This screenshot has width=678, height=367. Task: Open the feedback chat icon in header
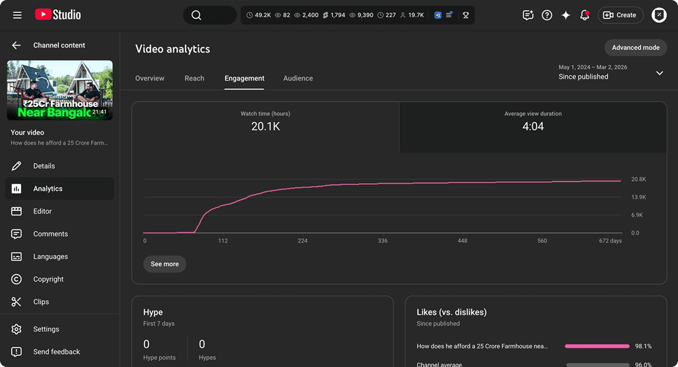(x=528, y=15)
